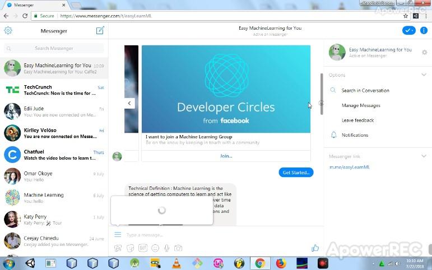Click the address bar URL
Viewport: 432px width, 270px height.
(x=106, y=16)
